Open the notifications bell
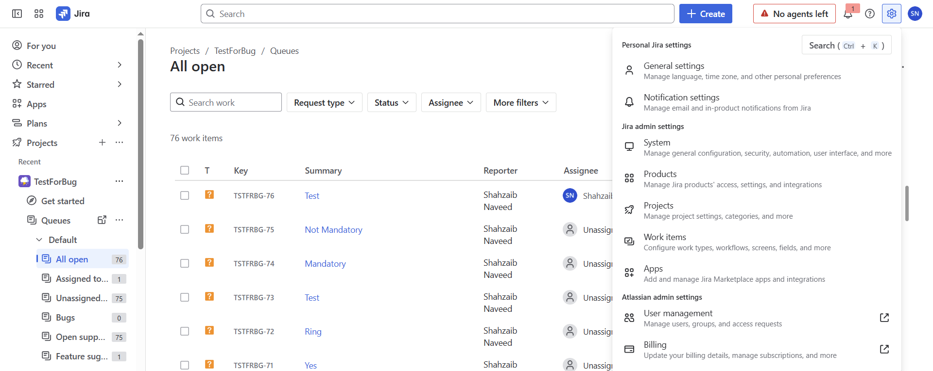Viewport: 933px width, 371px height. [x=848, y=14]
